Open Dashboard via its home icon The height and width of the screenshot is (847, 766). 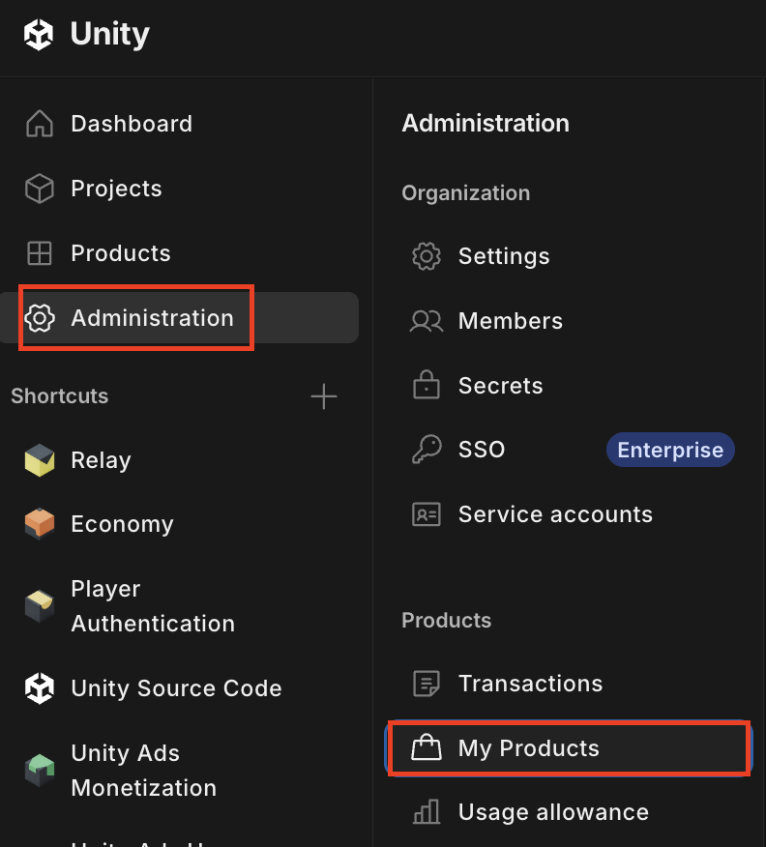[40, 124]
